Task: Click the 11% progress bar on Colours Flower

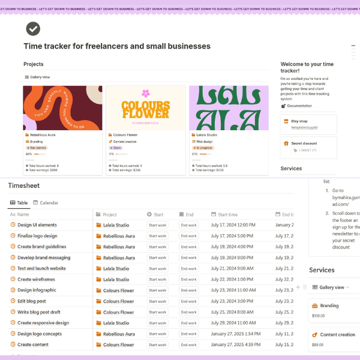Action: point(122,154)
